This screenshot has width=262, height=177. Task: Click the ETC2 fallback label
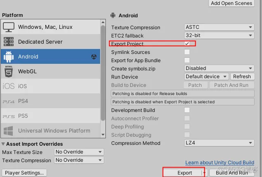click(127, 35)
